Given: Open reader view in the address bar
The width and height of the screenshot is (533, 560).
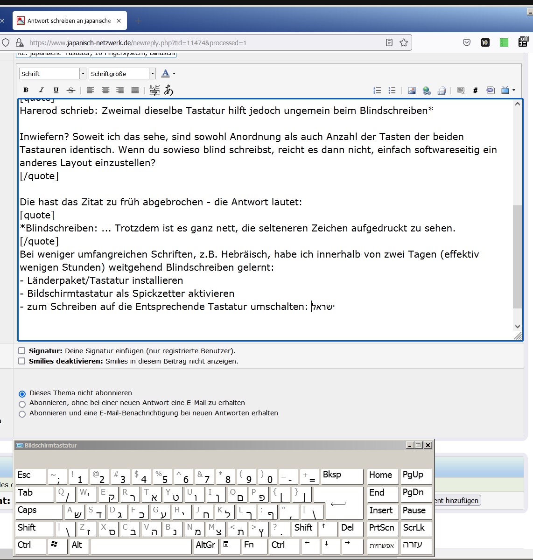Looking at the screenshot, I should pos(389,42).
